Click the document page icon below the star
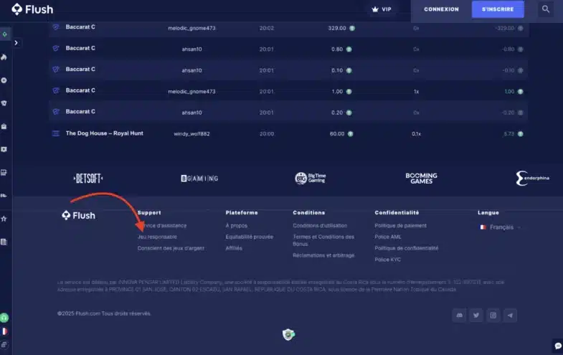The image size is (563, 355). click(4, 242)
